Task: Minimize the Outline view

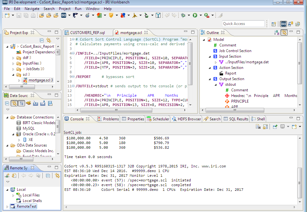Action: pyautogui.click(x=291, y=31)
